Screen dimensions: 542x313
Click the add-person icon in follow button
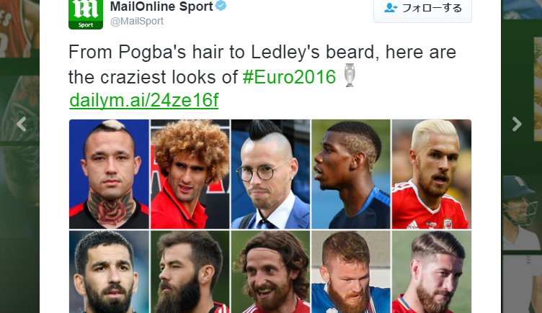(391, 8)
